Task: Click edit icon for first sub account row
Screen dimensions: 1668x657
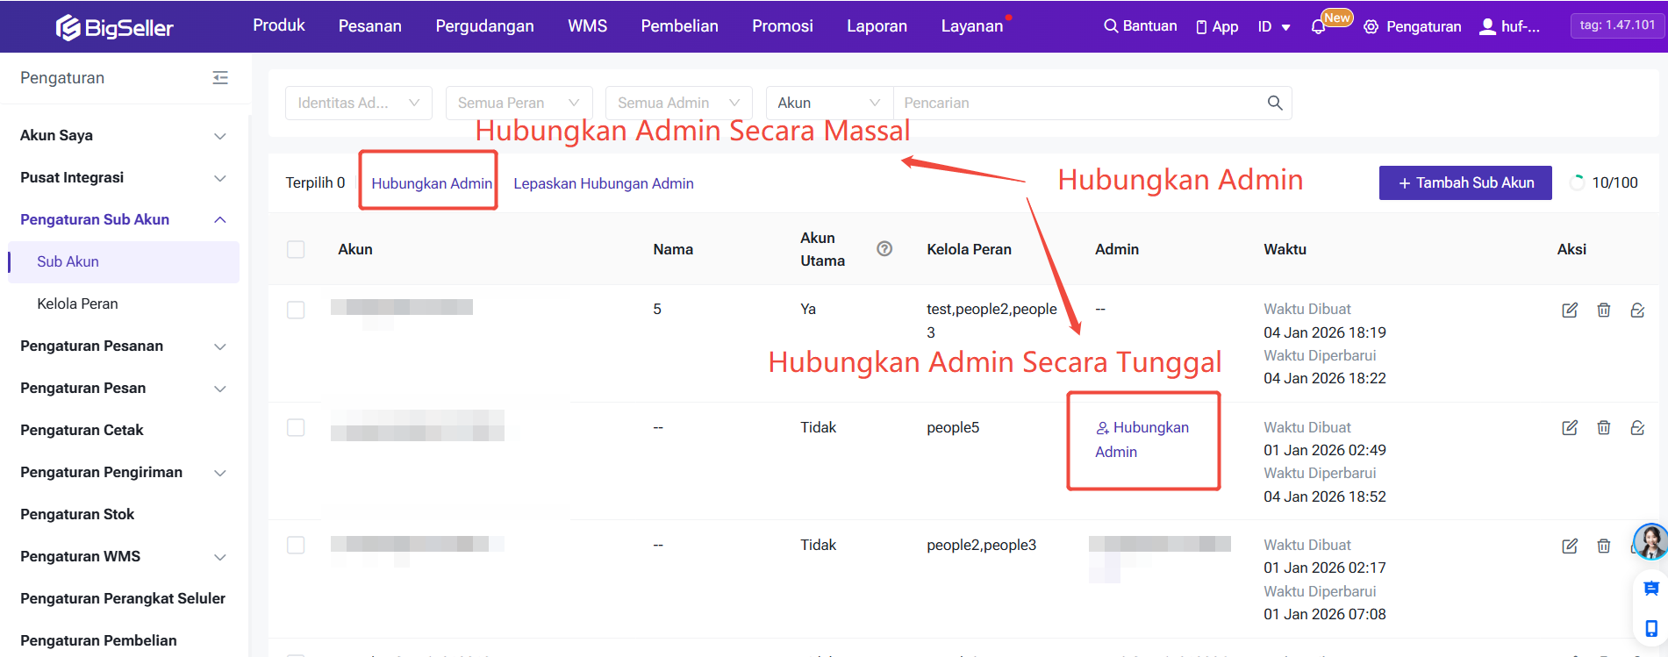Action: point(1570,310)
